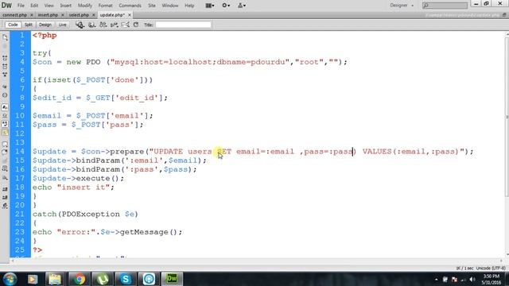The image size is (509, 286).
Task: Close the connect.php tab
Action: 32,15
